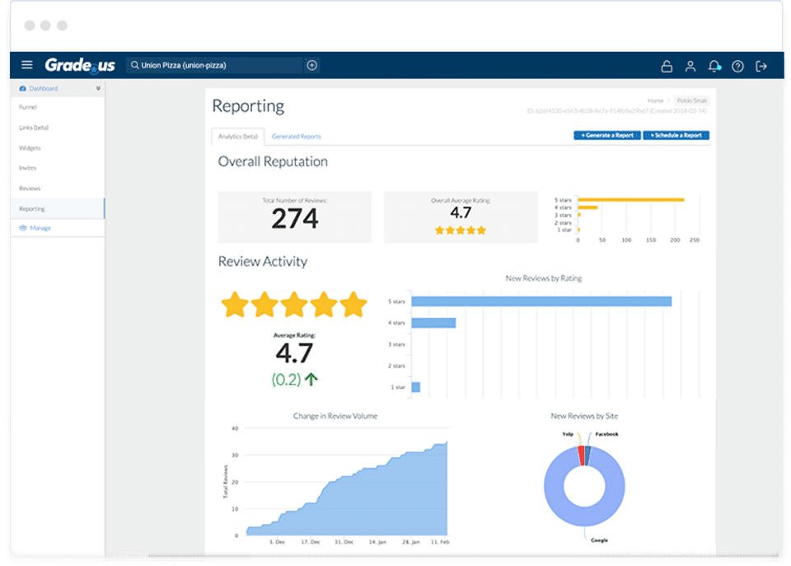Click the padlock icon in the header

point(667,66)
